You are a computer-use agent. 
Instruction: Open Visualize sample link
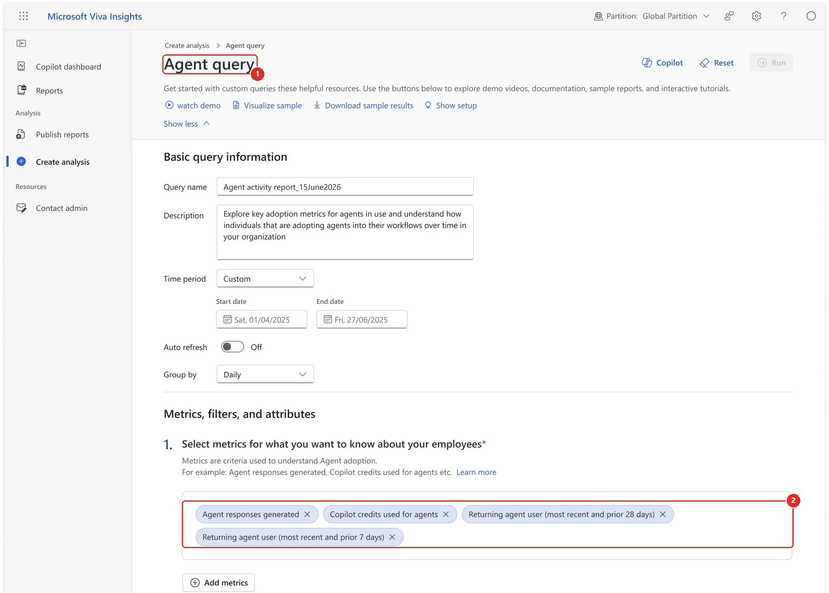coord(267,105)
